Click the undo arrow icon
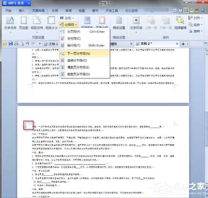This screenshot has width=208, height=198. point(27,44)
